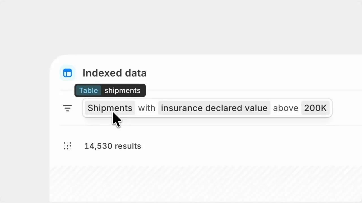Open the Indexed data heading
The width and height of the screenshot is (362, 203).
pos(115,73)
